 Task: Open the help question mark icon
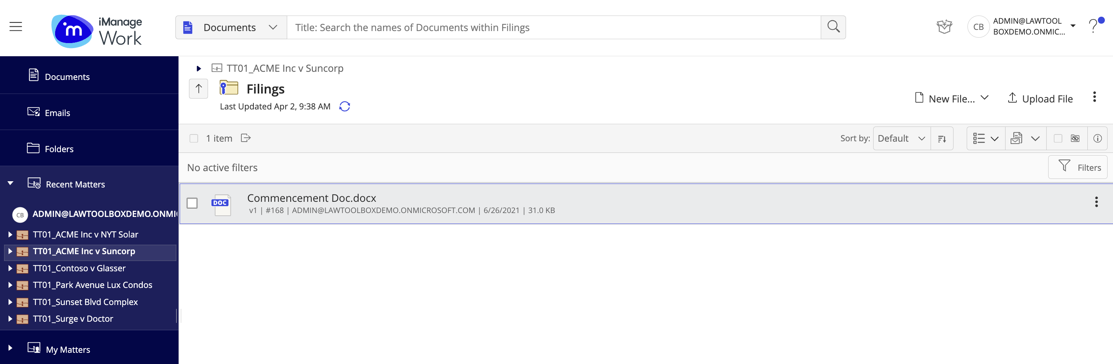[1094, 26]
